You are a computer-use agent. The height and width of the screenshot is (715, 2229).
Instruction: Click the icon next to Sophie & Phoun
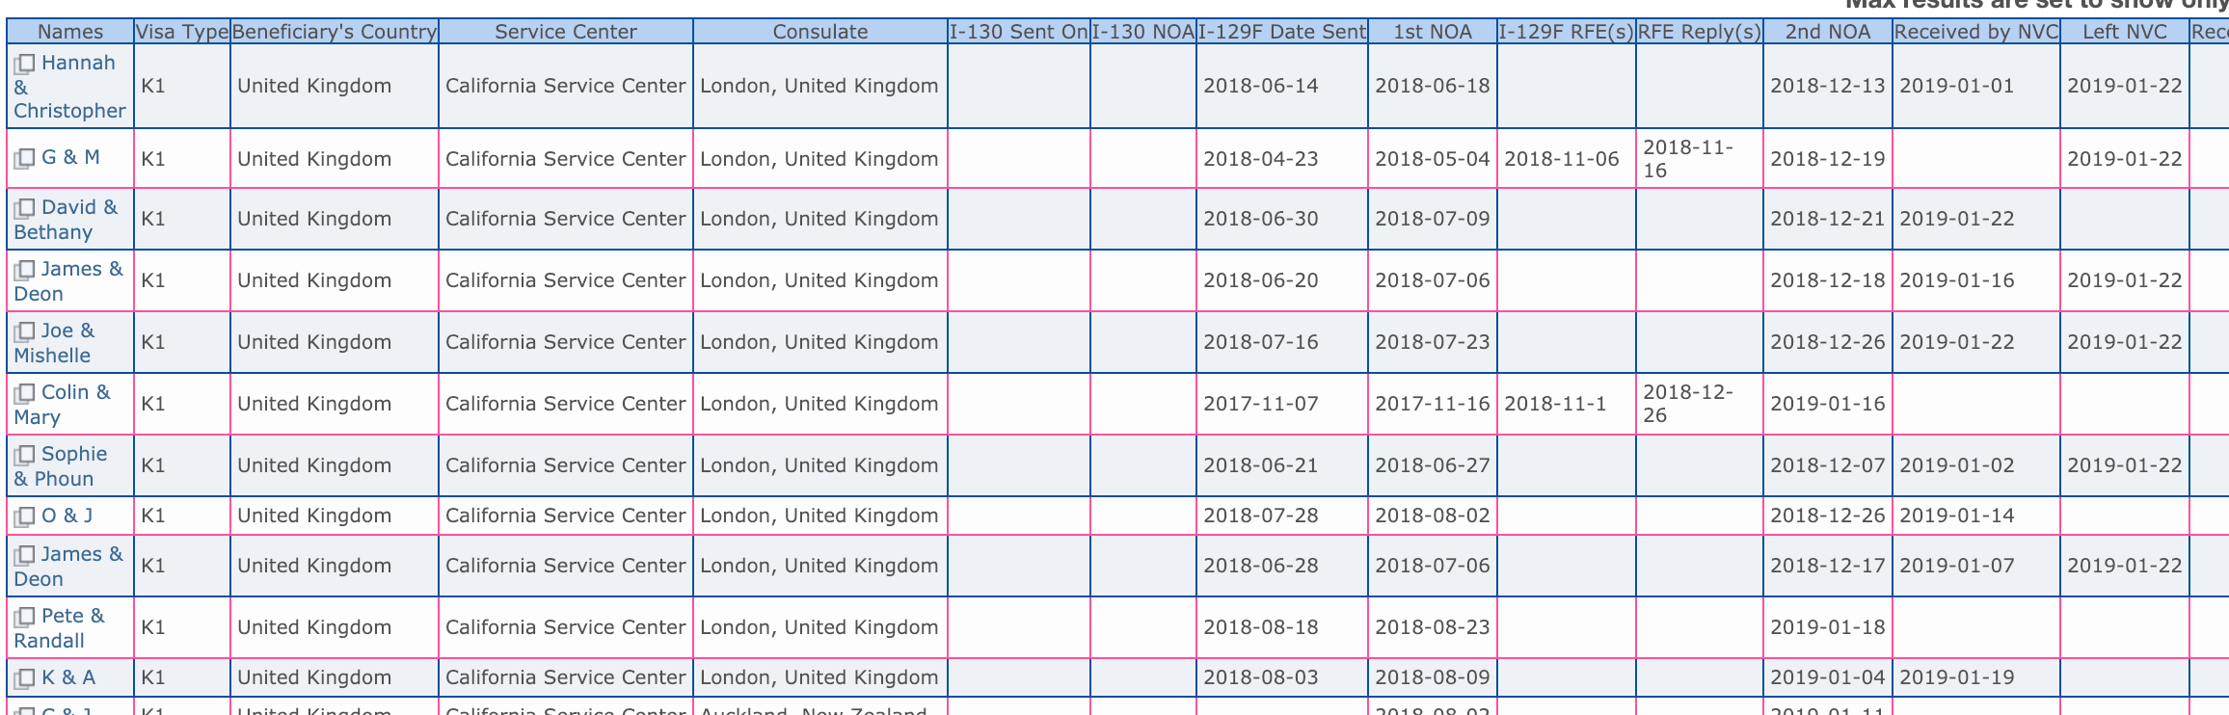click(x=24, y=456)
